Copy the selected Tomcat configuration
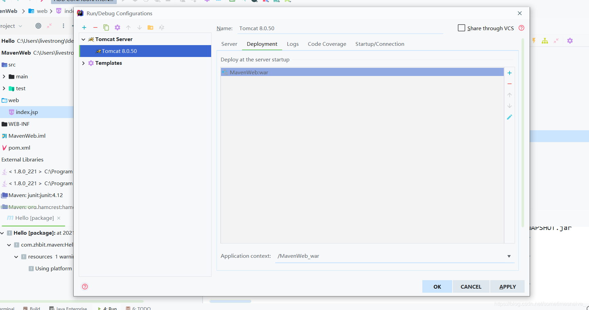 coord(106,27)
